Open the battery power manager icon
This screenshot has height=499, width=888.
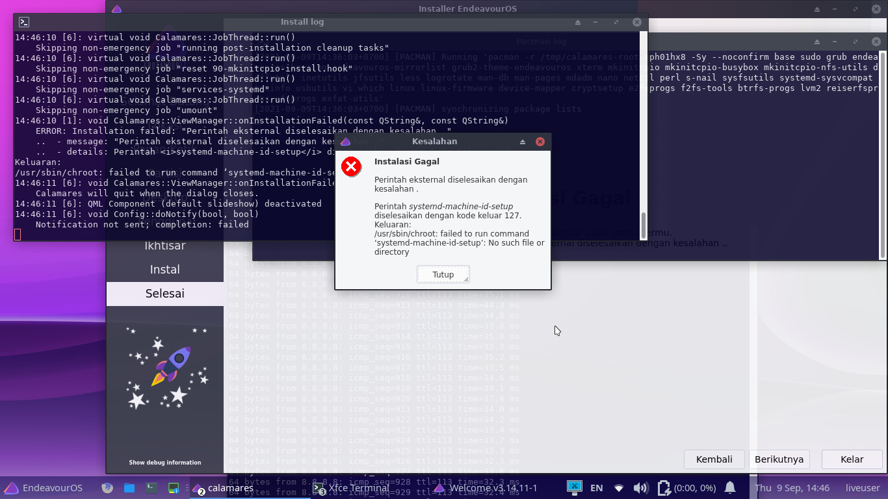coord(664,488)
